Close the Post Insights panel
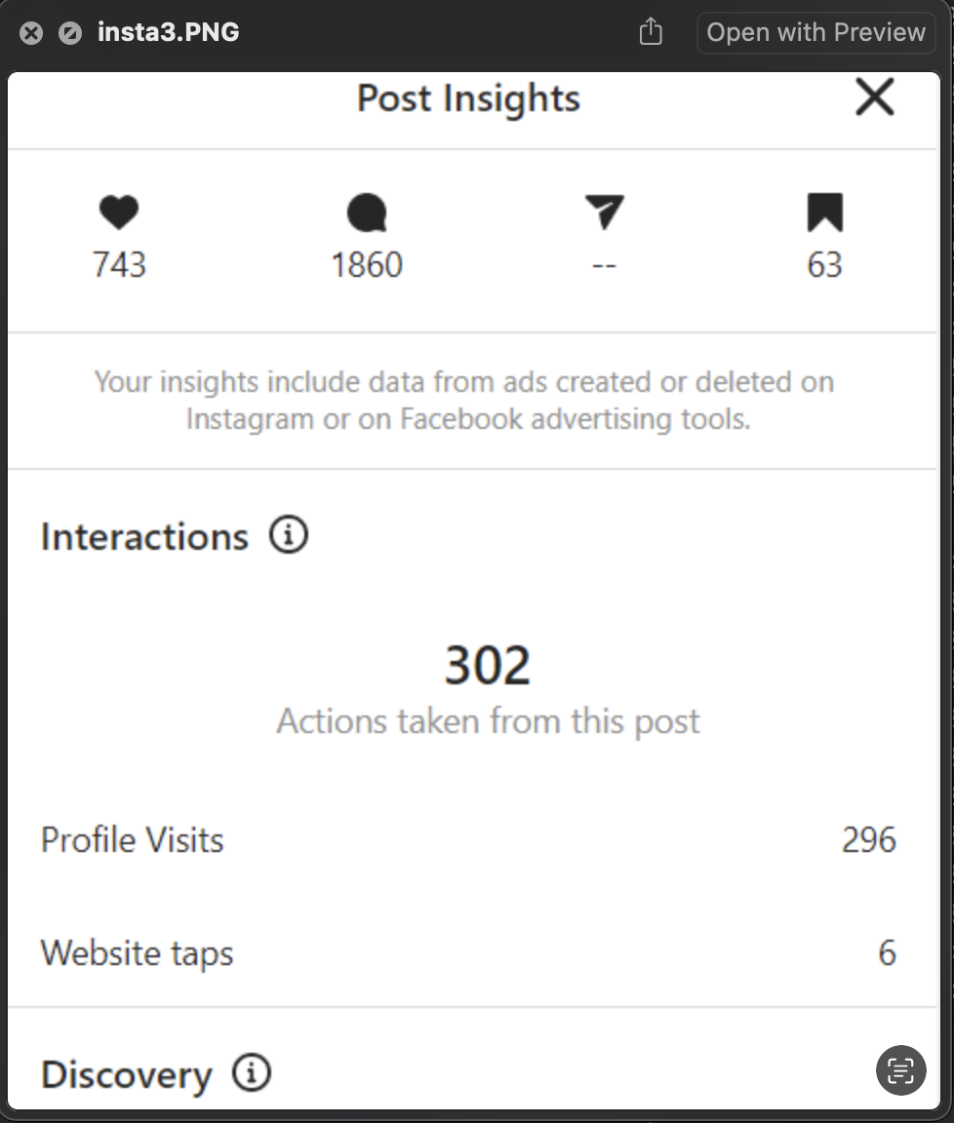954x1123 pixels. 874,97
